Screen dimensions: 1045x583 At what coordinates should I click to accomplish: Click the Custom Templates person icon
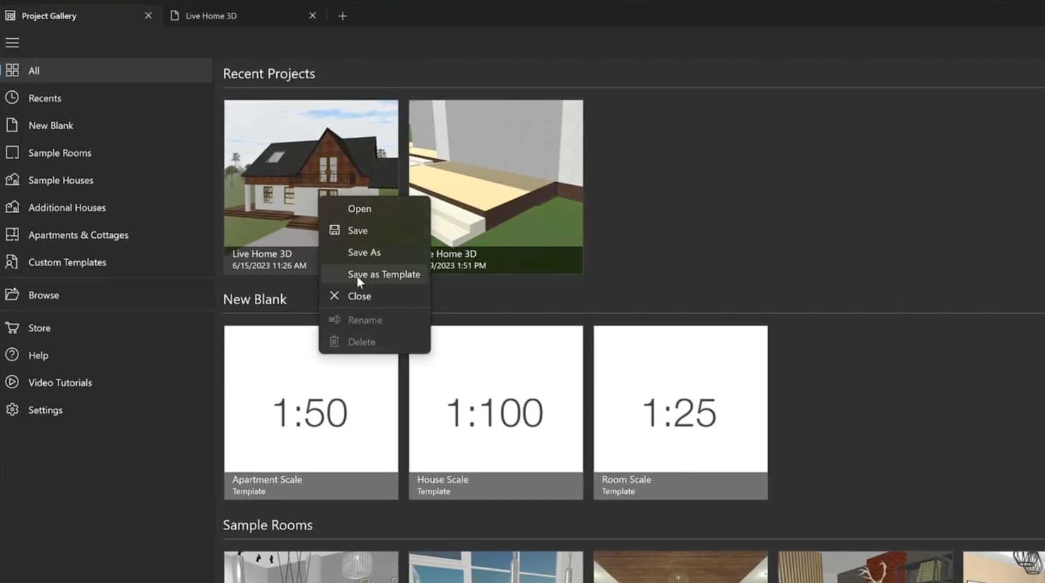click(x=12, y=262)
